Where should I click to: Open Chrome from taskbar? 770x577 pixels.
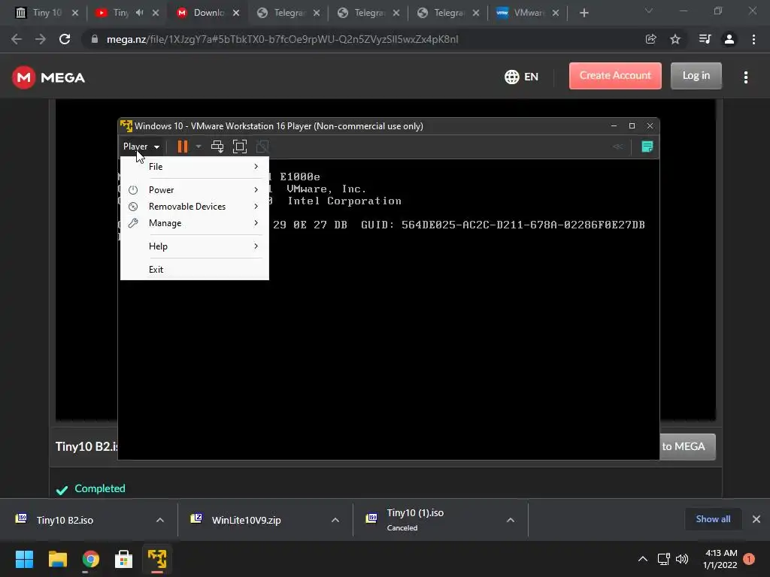(x=90, y=559)
